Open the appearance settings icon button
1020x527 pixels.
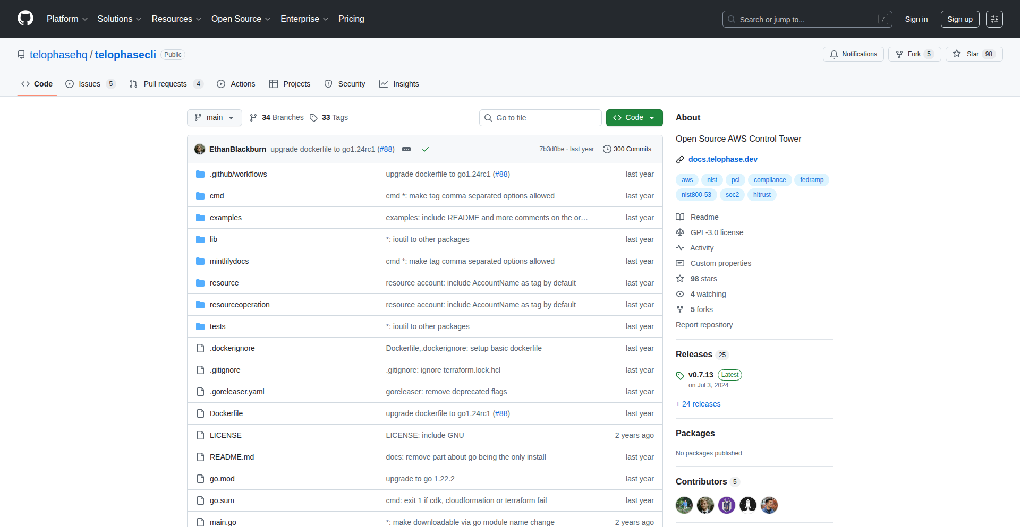pyautogui.click(x=994, y=19)
